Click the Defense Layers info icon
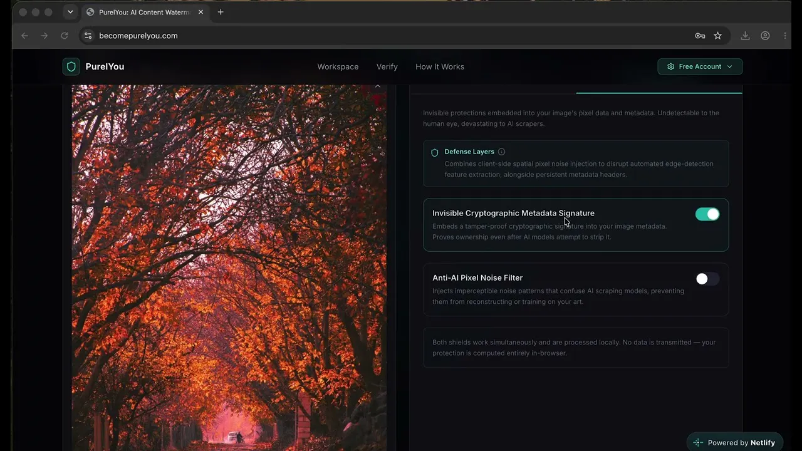The image size is (802, 451). [501, 152]
